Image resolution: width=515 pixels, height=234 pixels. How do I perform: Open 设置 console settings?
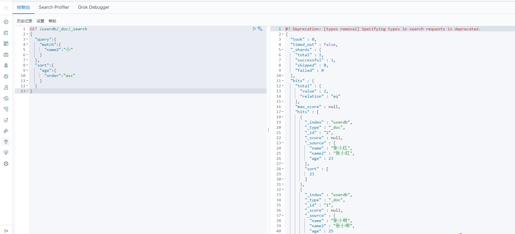point(40,21)
